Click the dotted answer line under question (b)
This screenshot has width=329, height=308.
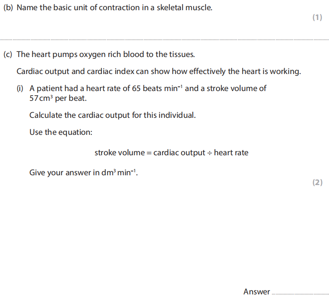click(164, 40)
